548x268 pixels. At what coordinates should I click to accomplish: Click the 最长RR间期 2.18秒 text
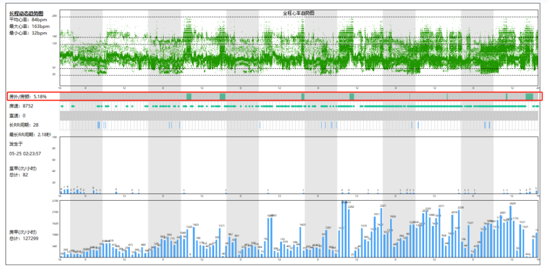(30, 135)
